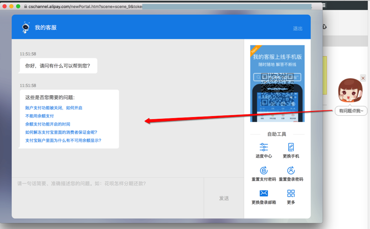
Task: Dismiss the floating helper with its X button
Action: tap(363, 78)
